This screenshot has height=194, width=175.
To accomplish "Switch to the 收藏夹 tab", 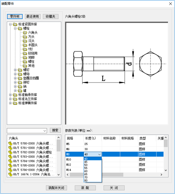I will (51, 17).
